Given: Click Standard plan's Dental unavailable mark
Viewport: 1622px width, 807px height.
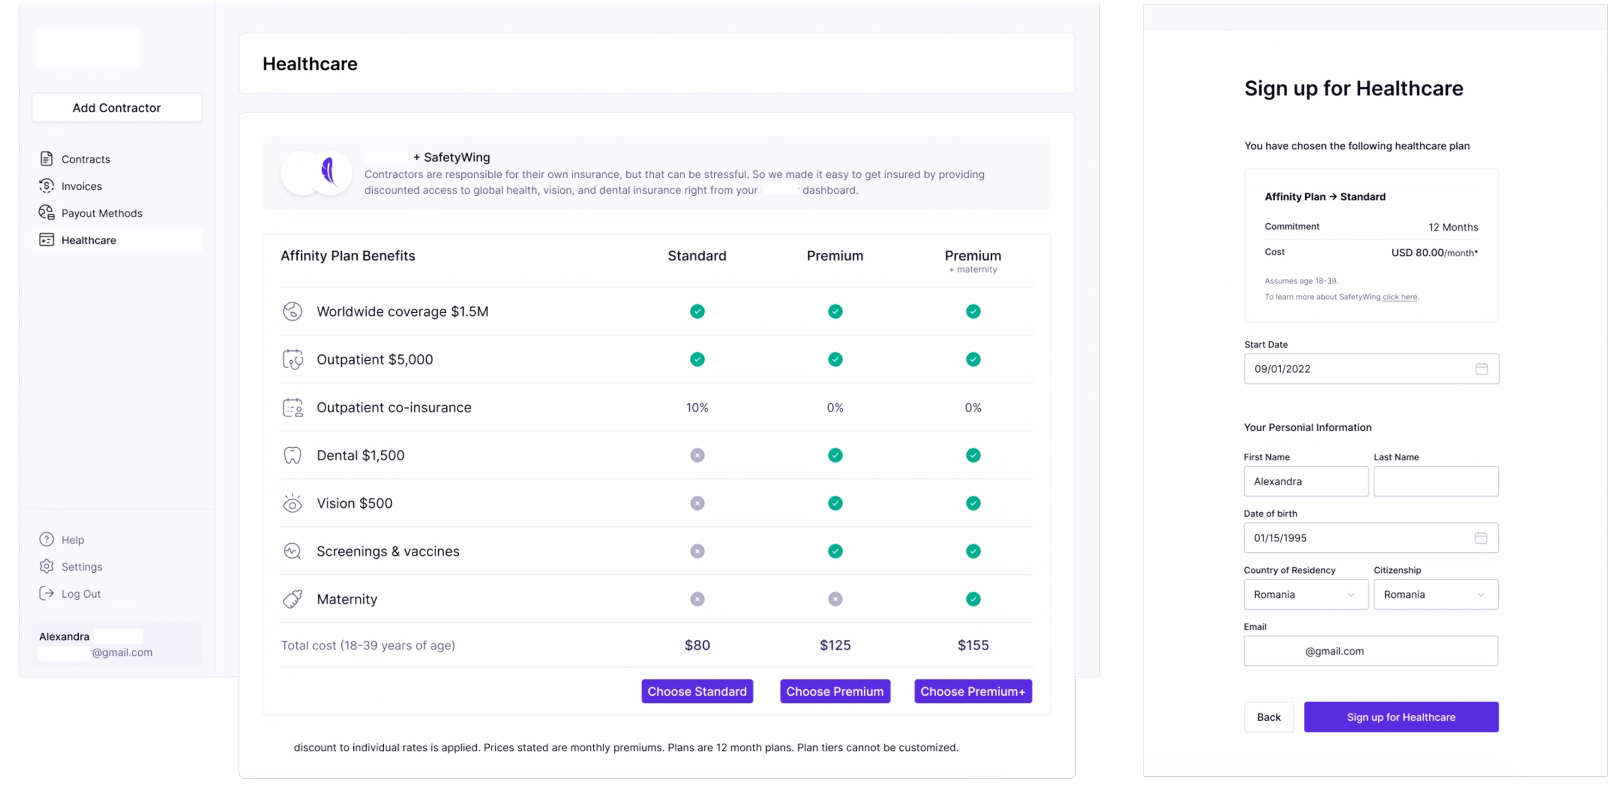Looking at the screenshot, I should coord(697,455).
